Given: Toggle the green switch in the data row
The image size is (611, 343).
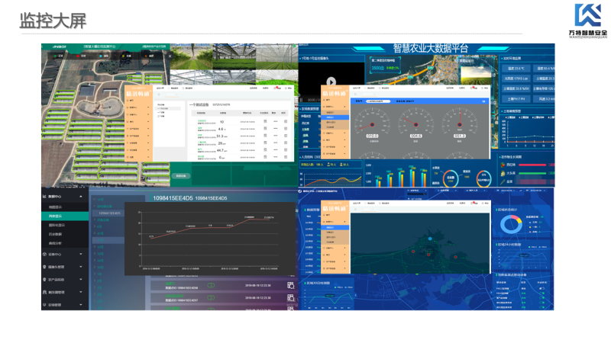Looking at the screenshot, I should 211,285.
